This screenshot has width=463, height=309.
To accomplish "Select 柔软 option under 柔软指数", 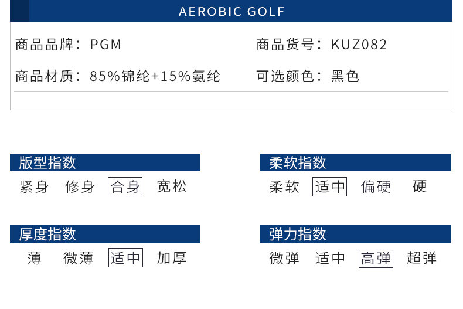I will (x=284, y=187).
